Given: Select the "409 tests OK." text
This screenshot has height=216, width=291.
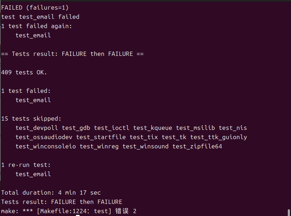Looking at the screenshot, I should click(x=24, y=72).
